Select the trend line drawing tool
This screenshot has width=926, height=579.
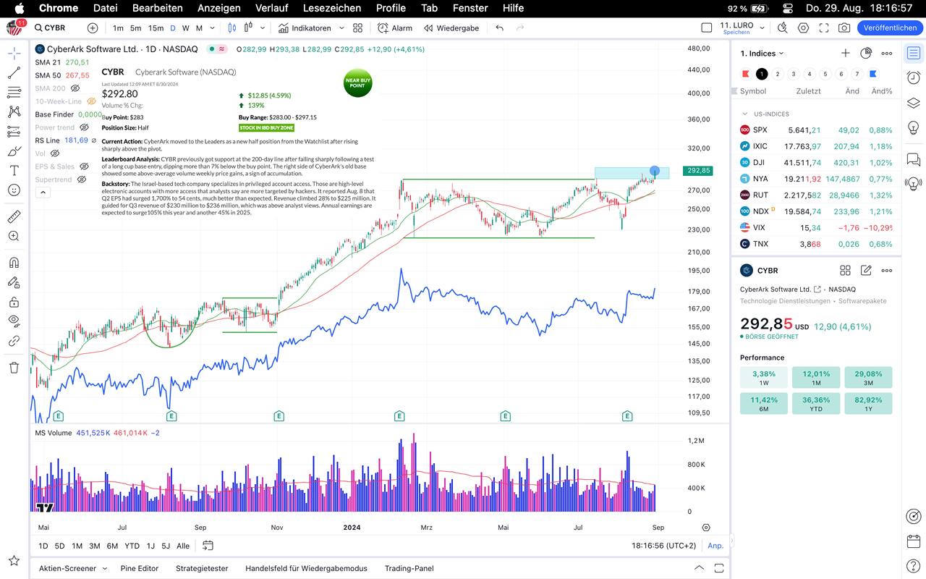tap(14, 73)
